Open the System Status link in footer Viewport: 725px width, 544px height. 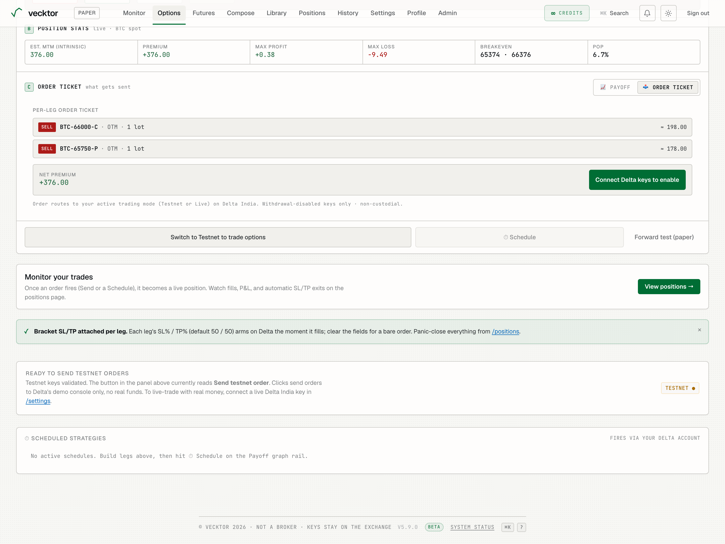pos(472,527)
